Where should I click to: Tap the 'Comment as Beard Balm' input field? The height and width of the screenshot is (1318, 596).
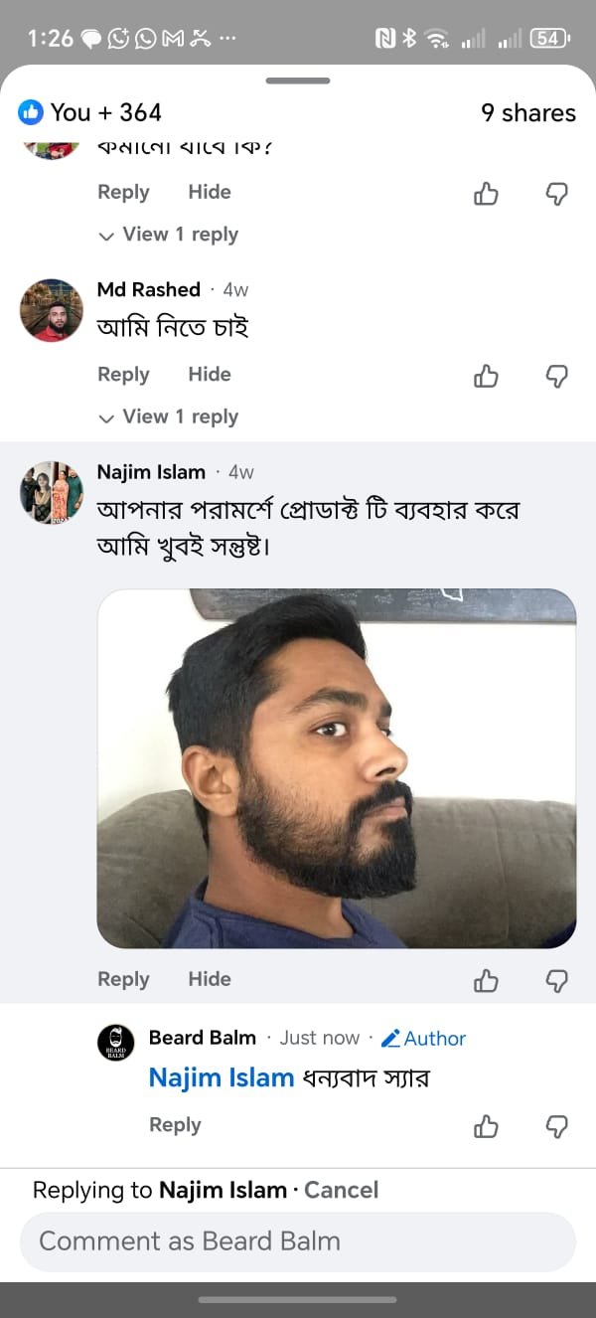(x=298, y=1240)
